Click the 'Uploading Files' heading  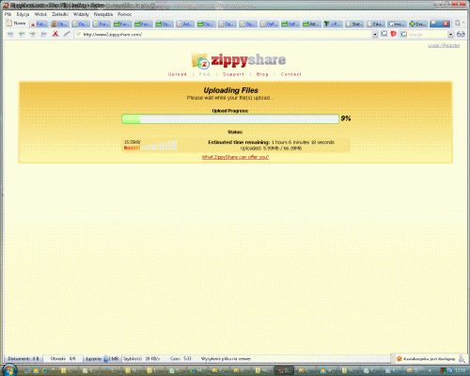point(231,90)
